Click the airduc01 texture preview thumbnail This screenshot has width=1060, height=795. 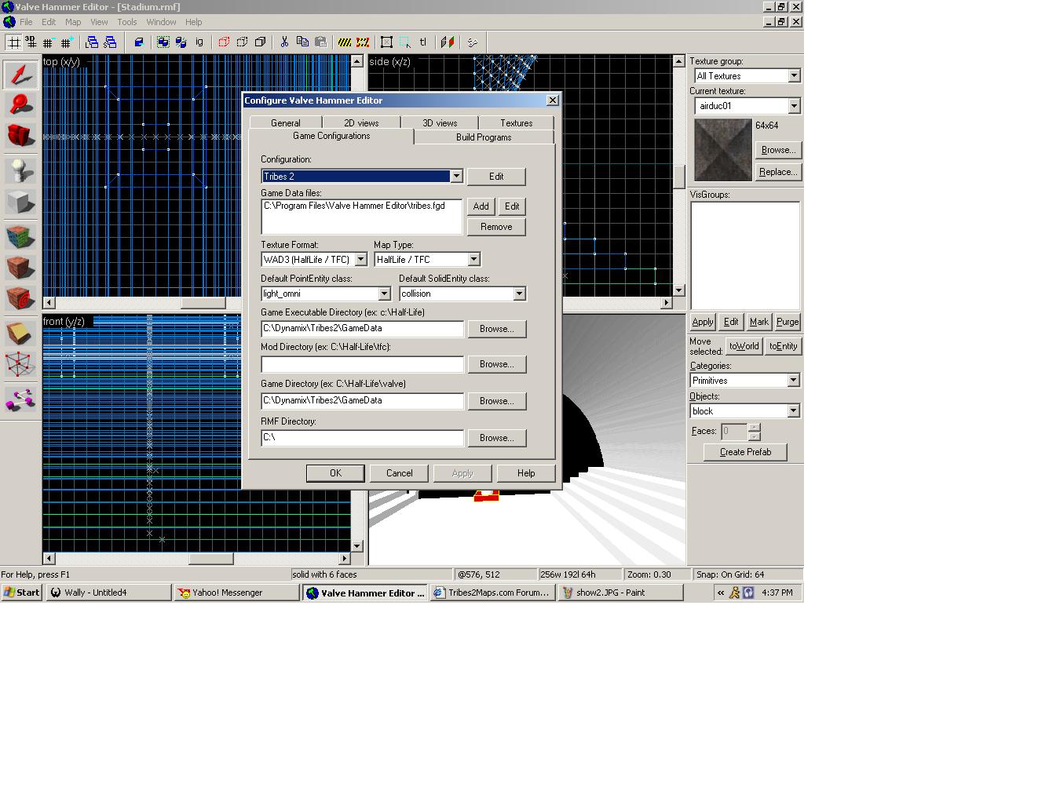click(x=723, y=150)
